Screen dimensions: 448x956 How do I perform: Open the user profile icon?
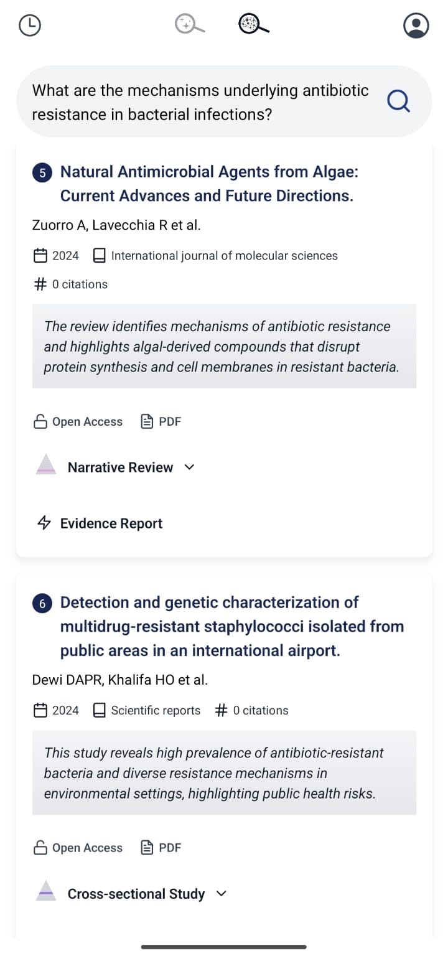click(416, 26)
